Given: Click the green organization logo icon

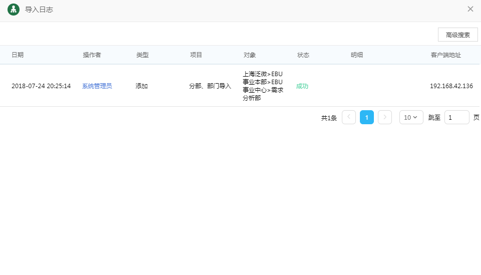Looking at the screenshot, I should pos(14,10).
